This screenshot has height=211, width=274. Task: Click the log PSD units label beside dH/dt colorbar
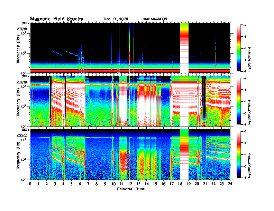pos(250,59)
